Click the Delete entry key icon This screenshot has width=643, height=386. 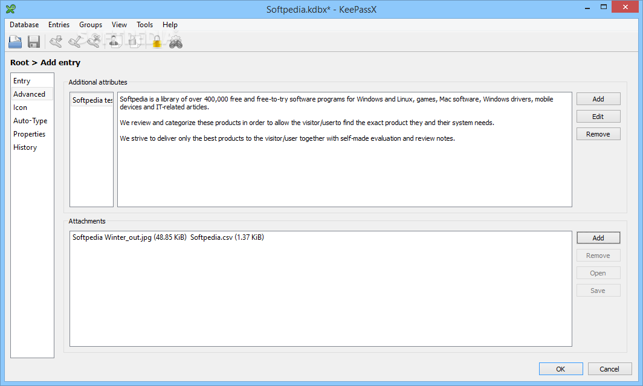tap(94, 42)
